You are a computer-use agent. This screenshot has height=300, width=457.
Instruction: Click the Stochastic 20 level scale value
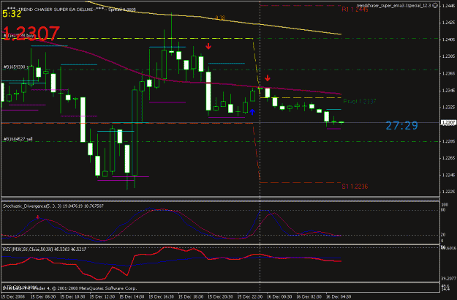(x=443, y=235)
